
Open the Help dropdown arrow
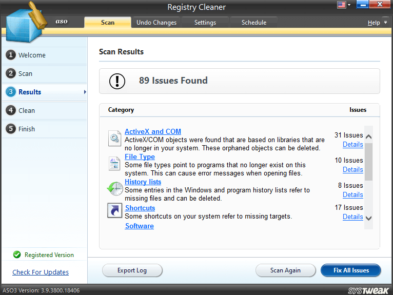pos(385,22)
